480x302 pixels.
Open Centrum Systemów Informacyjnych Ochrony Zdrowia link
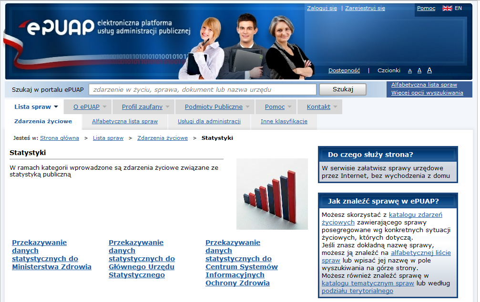coord(242,263)
